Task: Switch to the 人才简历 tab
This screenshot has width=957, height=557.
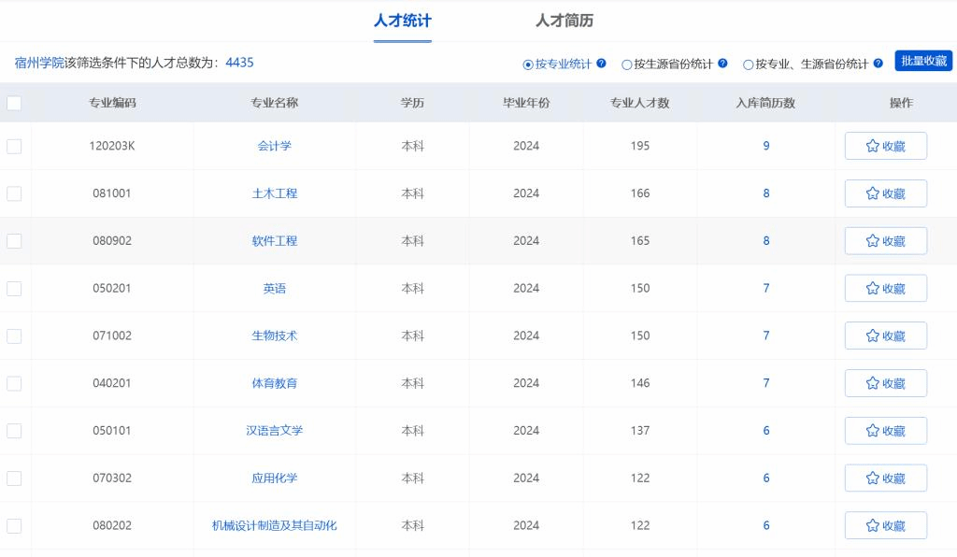Action: (564, 21)
